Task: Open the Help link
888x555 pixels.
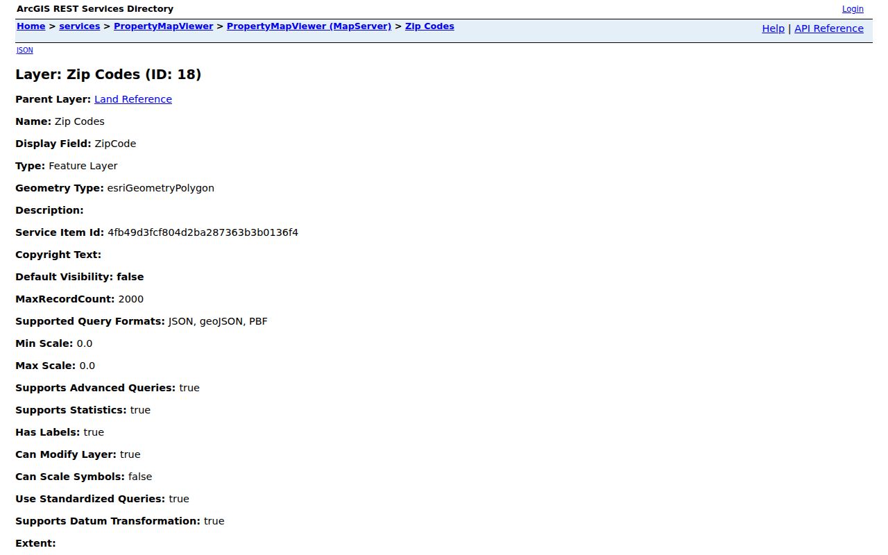Action: coord(773,28)
